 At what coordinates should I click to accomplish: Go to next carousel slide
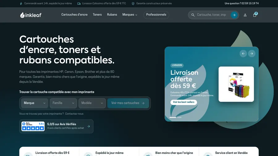[x=251, y=54]
